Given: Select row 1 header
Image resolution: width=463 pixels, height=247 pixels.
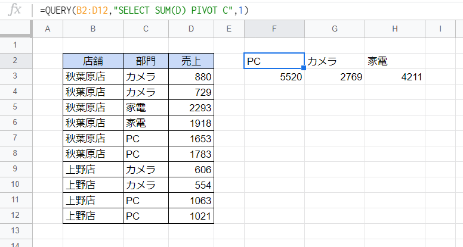Looking at the screenshot, I should click(15, 45).
